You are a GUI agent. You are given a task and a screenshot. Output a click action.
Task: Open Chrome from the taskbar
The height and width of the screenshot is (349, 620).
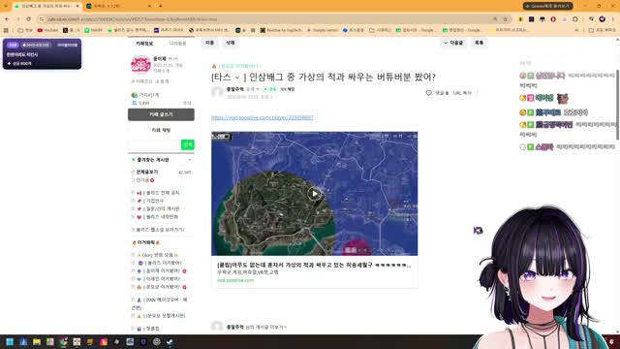point(63,342)
